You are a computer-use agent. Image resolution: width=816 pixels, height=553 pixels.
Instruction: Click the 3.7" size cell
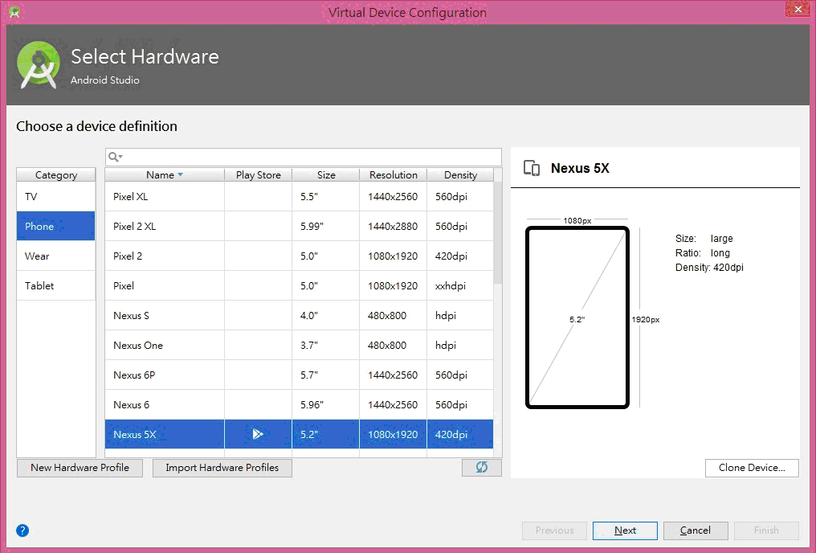[x=326, y=345]
